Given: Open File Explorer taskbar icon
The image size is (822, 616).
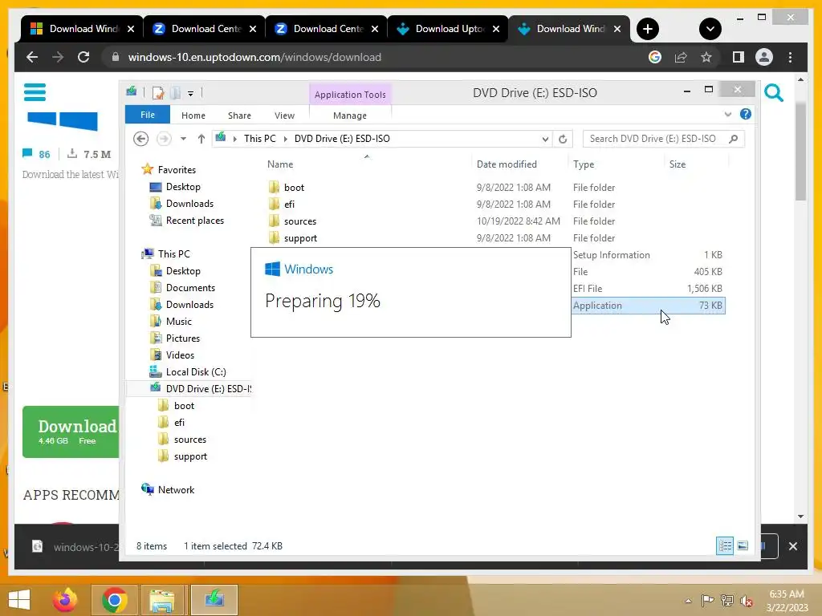Looking at the screenshot, I should coord(162,600).
